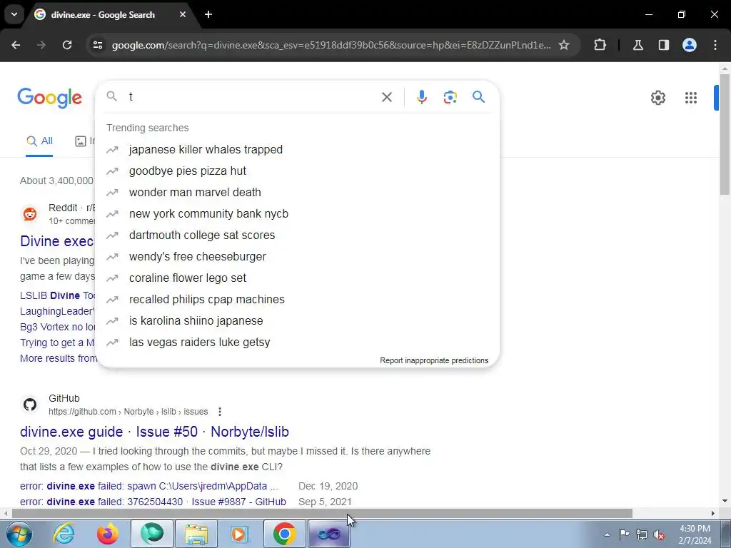Click the vertical page scrollbar thumb
The image size is (731, 548).
tap(725, 134)
